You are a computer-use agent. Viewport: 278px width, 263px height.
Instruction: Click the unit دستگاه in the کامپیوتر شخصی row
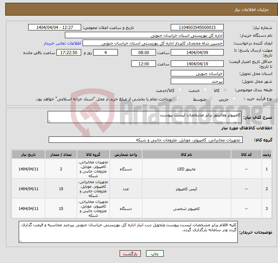126,209
